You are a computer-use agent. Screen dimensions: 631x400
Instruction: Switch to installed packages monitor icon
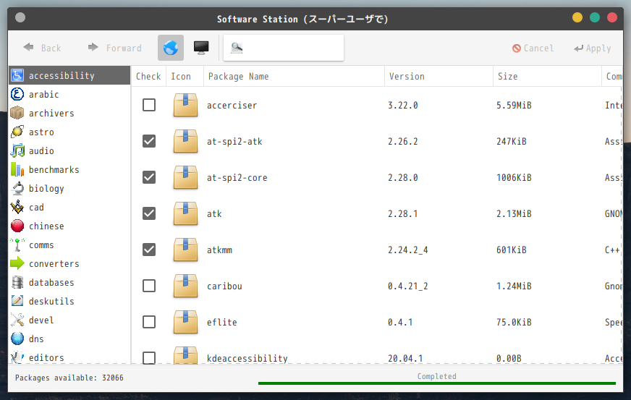(x=201, y=48)
